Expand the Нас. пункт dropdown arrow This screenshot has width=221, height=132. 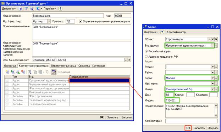click(x=213, y=84)
